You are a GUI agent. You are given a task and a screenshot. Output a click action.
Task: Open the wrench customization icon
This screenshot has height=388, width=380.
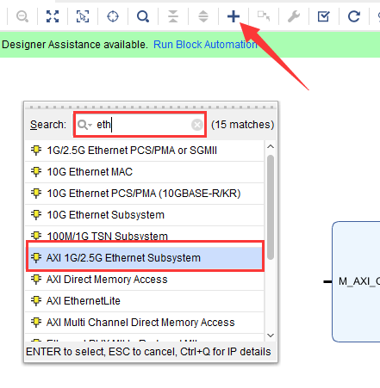tap(294, 16)
